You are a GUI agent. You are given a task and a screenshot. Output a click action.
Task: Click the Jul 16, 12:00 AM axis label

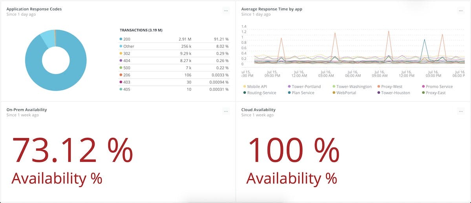click(x=299, y=74)
